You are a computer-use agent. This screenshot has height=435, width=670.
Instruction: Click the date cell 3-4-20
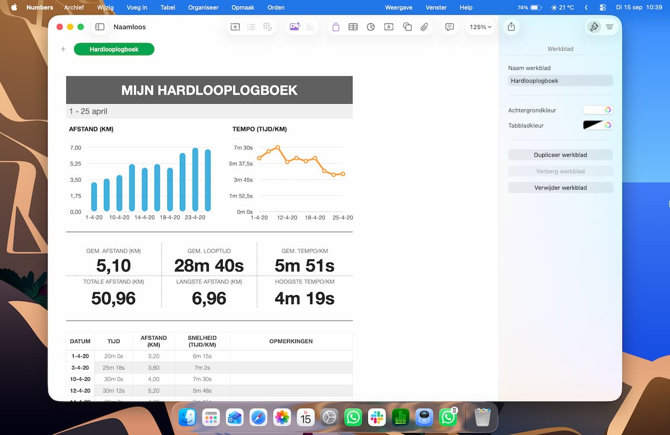click(80, 368)
